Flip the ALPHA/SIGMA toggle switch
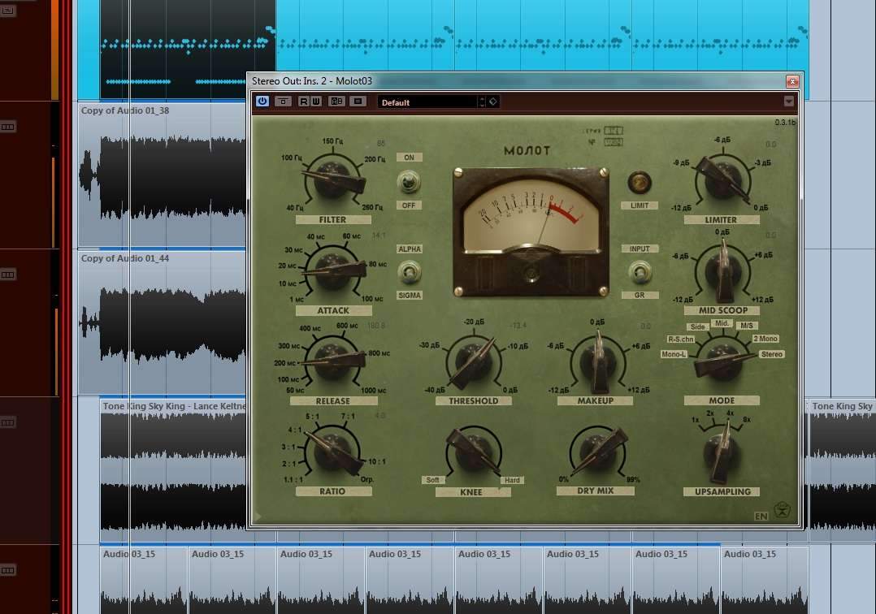The height and width of the screenshot is (614, 876). coord(409,272)
